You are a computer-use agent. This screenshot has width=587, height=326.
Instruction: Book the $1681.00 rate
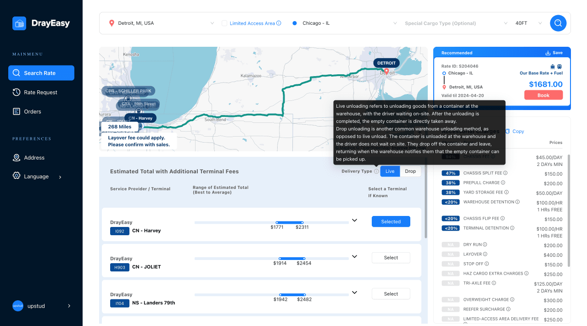coord(543,95)
